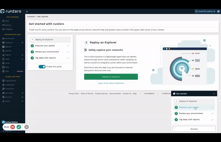Click the Inventory icon in sidebar
The width and height of the screenshot is (221, 142).
[3, 42]
